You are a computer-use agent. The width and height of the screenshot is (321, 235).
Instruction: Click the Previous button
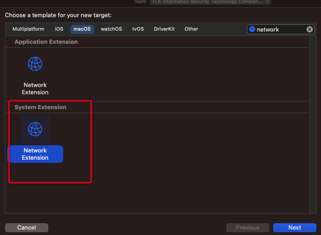click(247, 227)
